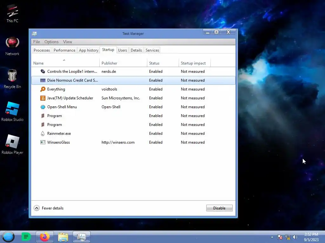325x243 pixels.
Task: Switch to the Users tab
Action: click(x=123, y=50)
